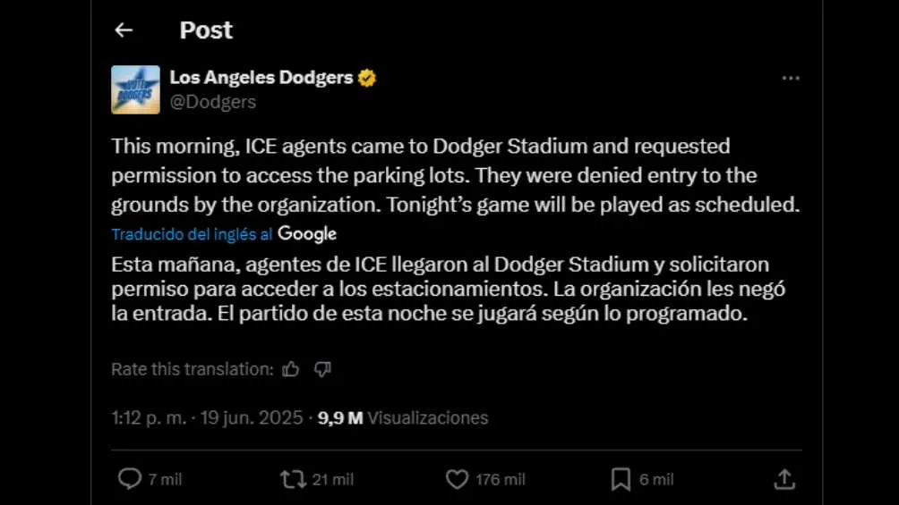Click the gold verified badge

367,78
